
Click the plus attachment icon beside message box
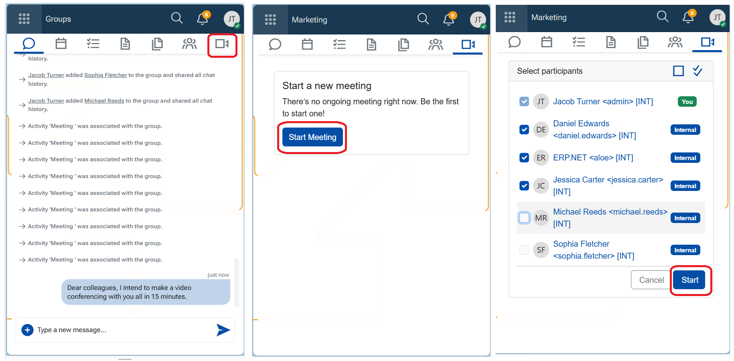(27, 330)
